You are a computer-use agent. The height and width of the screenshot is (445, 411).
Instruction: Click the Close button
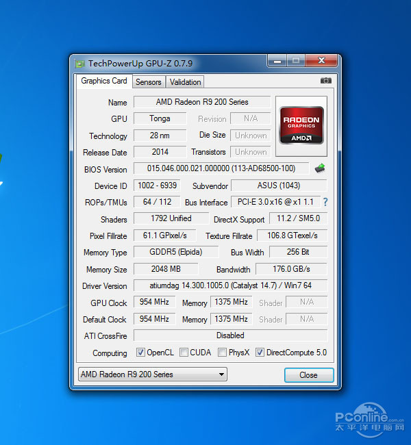pos(309,375)
